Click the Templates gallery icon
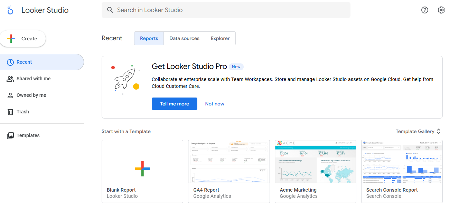Viewport: 450px width, 214px height. (x=10, y=135)
